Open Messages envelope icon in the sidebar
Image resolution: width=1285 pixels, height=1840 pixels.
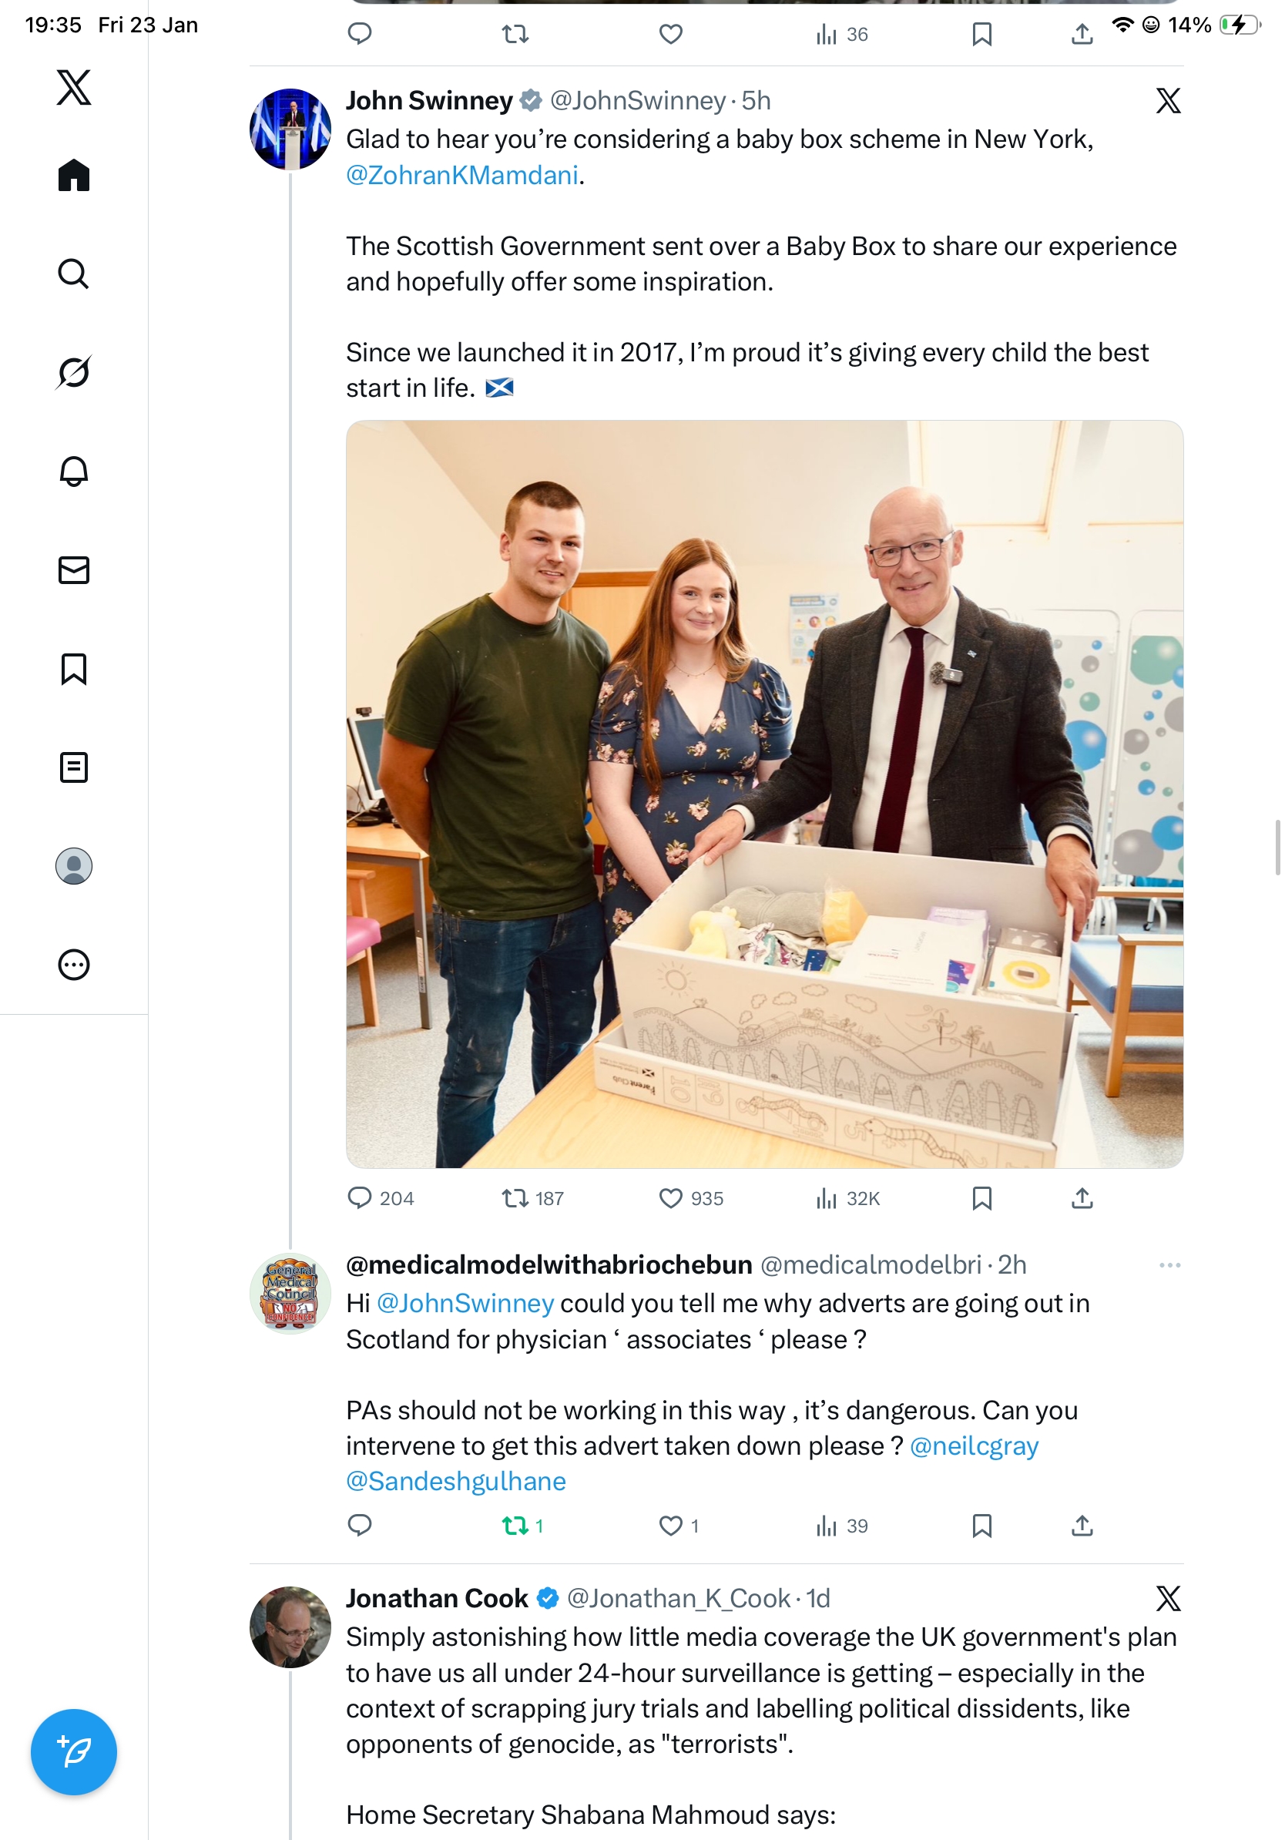74,569
